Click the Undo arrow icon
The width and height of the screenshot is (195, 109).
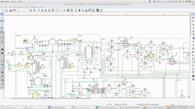(x=23, y=10)
